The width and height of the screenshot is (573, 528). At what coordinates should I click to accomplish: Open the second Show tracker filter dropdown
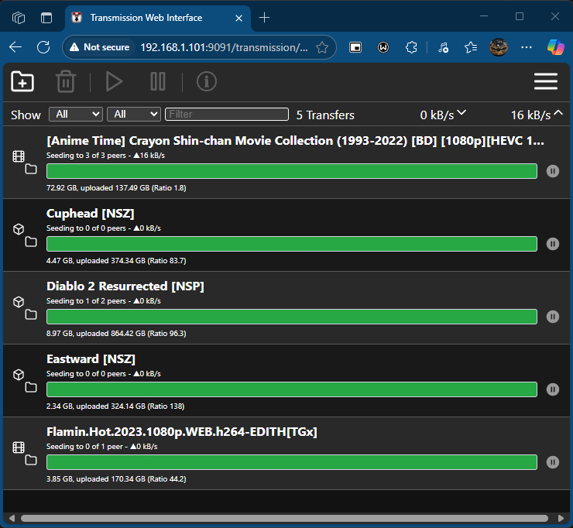(134, 115)
